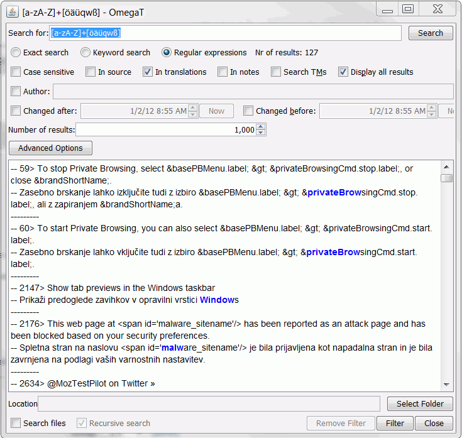Click the Location text field

click(209, 403)
